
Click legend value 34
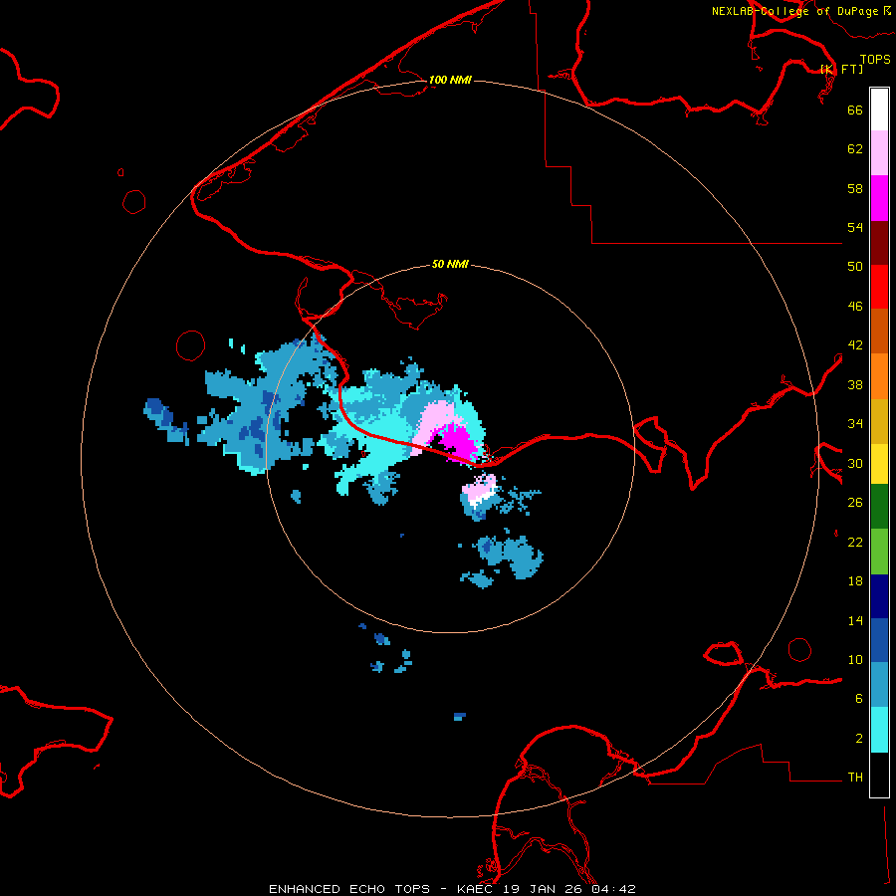(855, 423)
